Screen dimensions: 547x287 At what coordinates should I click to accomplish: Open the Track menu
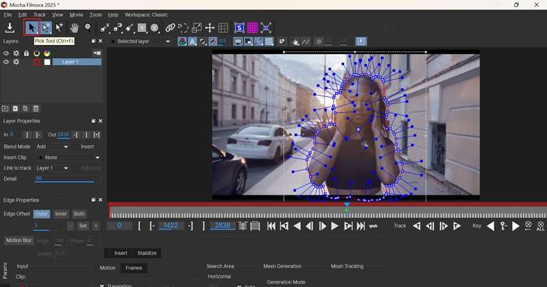(40, 14)
